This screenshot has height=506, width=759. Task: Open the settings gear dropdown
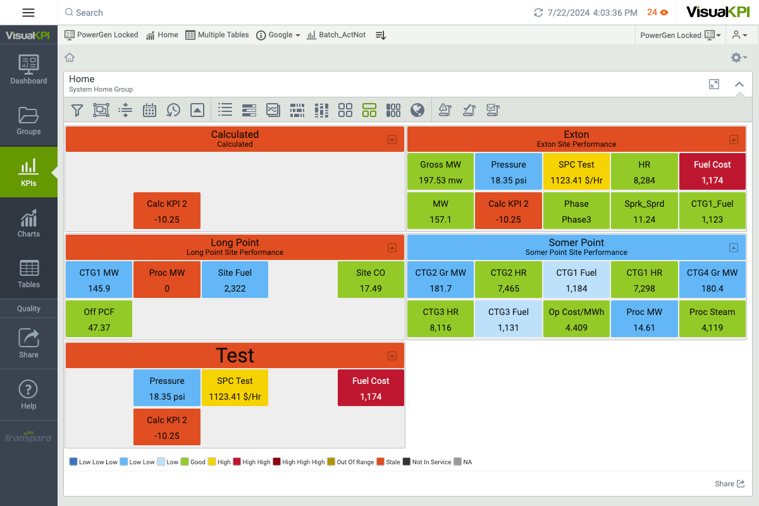(739, 58)
